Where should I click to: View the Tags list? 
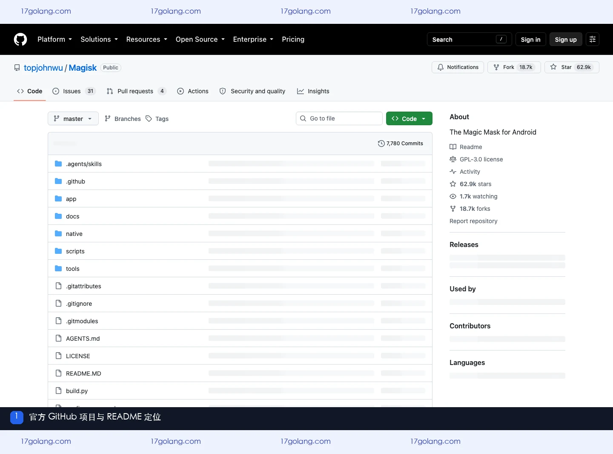(157, 118)
